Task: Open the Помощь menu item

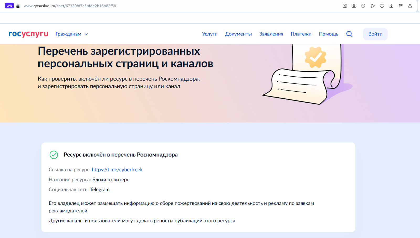Action: pyautogui.click(x=329, y=34)
